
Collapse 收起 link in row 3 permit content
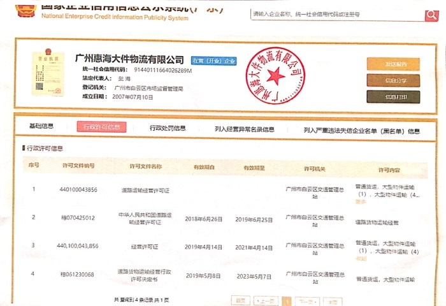(x=361, y=258)
